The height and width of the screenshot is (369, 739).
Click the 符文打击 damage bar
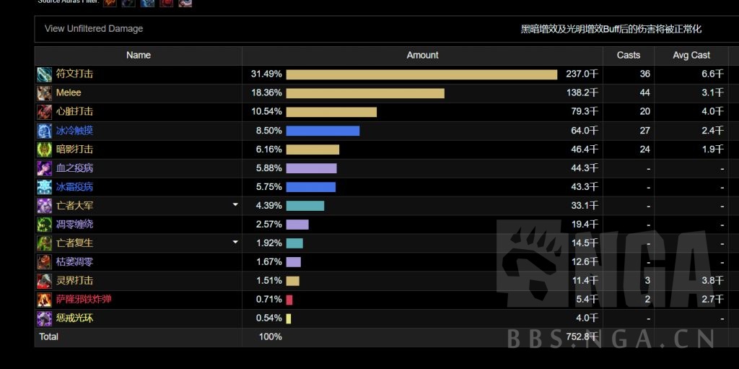point(421,74)
